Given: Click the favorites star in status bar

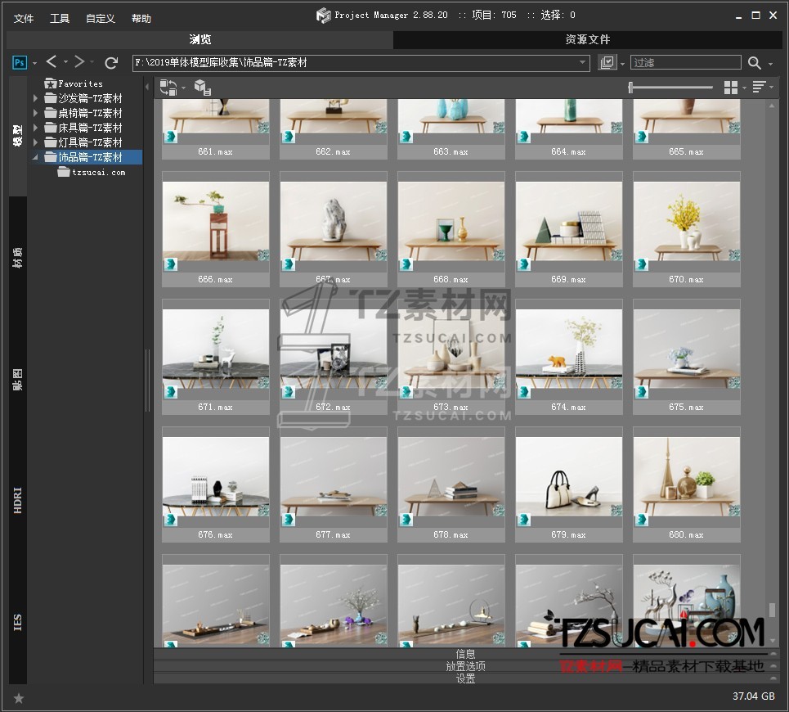Looking at the screenshot, I should [19, 698].
